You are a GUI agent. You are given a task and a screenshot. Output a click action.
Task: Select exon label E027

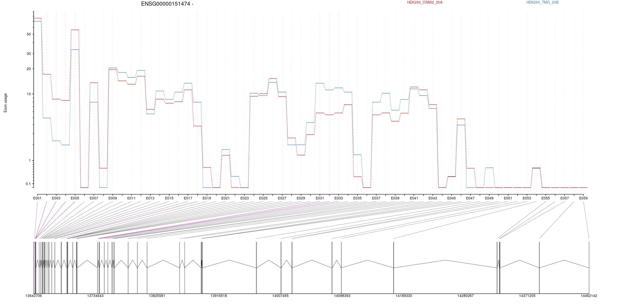(x=282, y=198)
